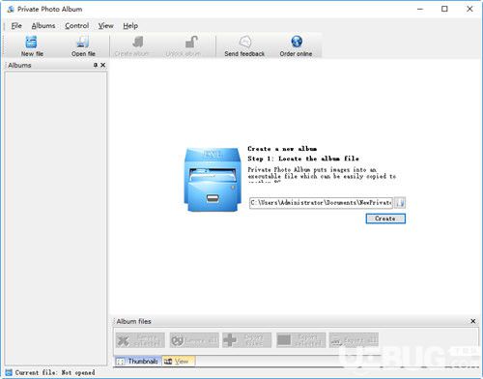Close the Albums side panel
The image size is (483, 379).
[x=103, y=65]
